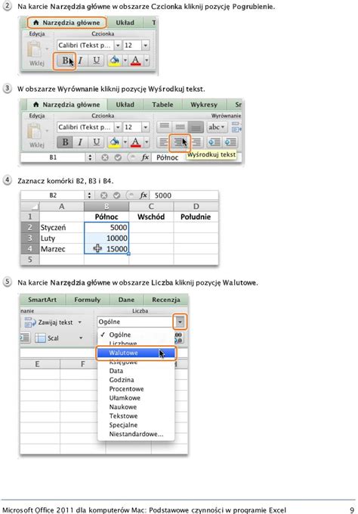Click fx formula icon in B1 formula bar
The height and width of the screenshot is (514, 358).
pos(145,157)
